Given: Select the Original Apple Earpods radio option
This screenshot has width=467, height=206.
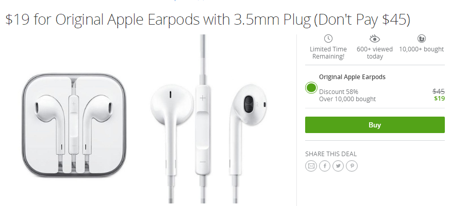Looking at the screenshot, I should [311, 88].
